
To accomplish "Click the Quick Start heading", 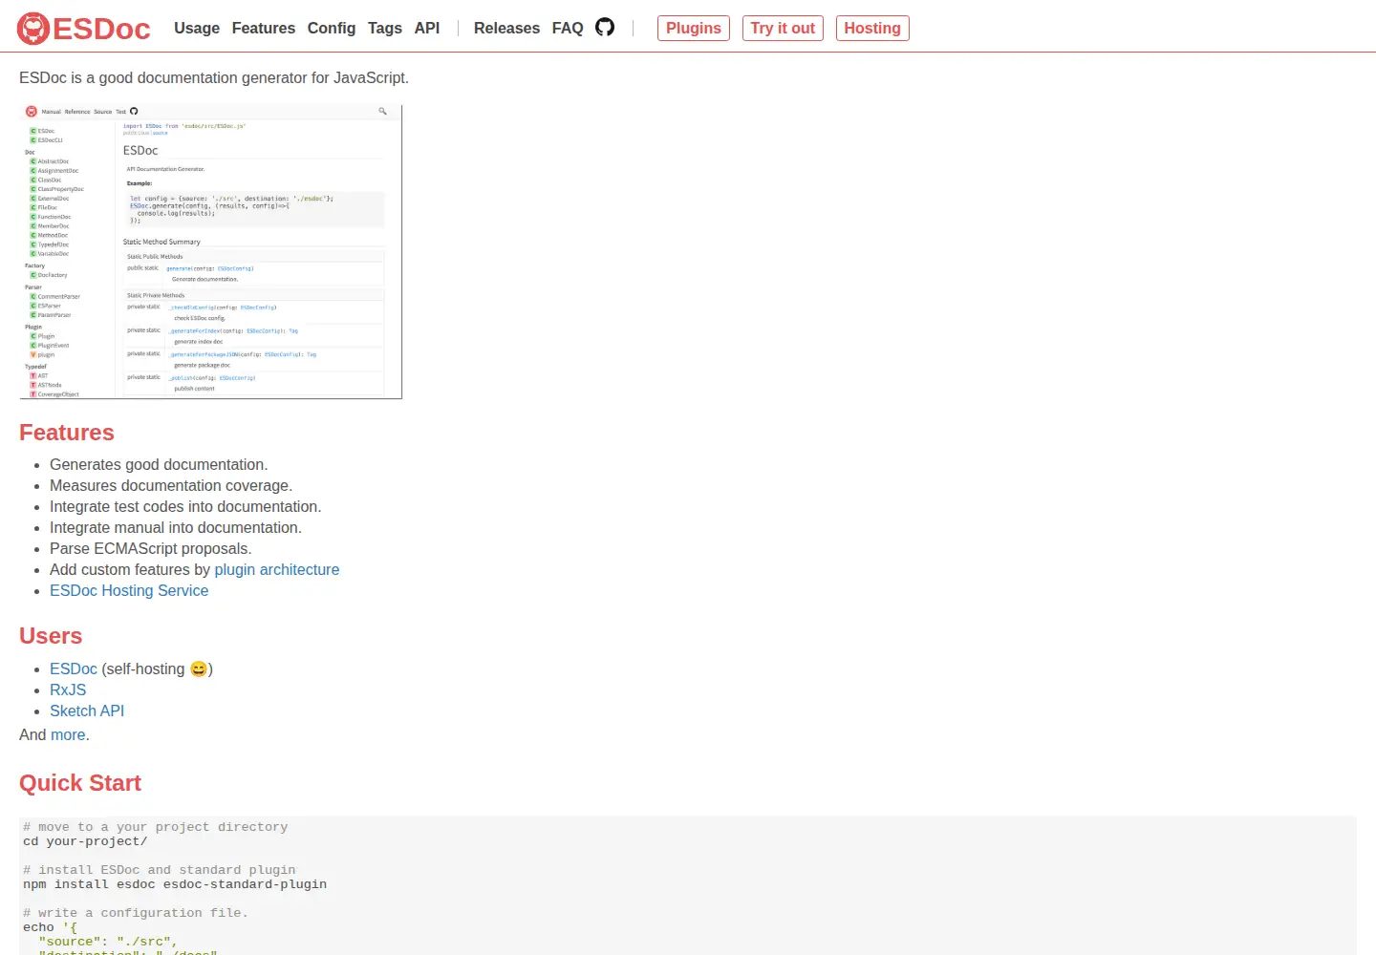I will pyautogui.click(x=80, y=783).
